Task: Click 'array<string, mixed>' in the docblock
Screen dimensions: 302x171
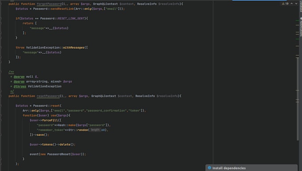Action: pos(44,82)
